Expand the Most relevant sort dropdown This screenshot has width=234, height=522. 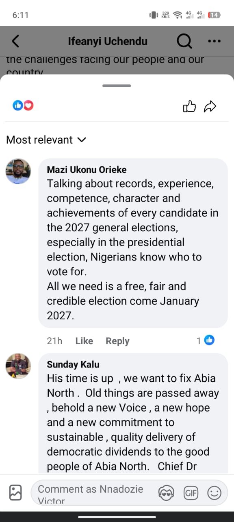coord(46,140)
